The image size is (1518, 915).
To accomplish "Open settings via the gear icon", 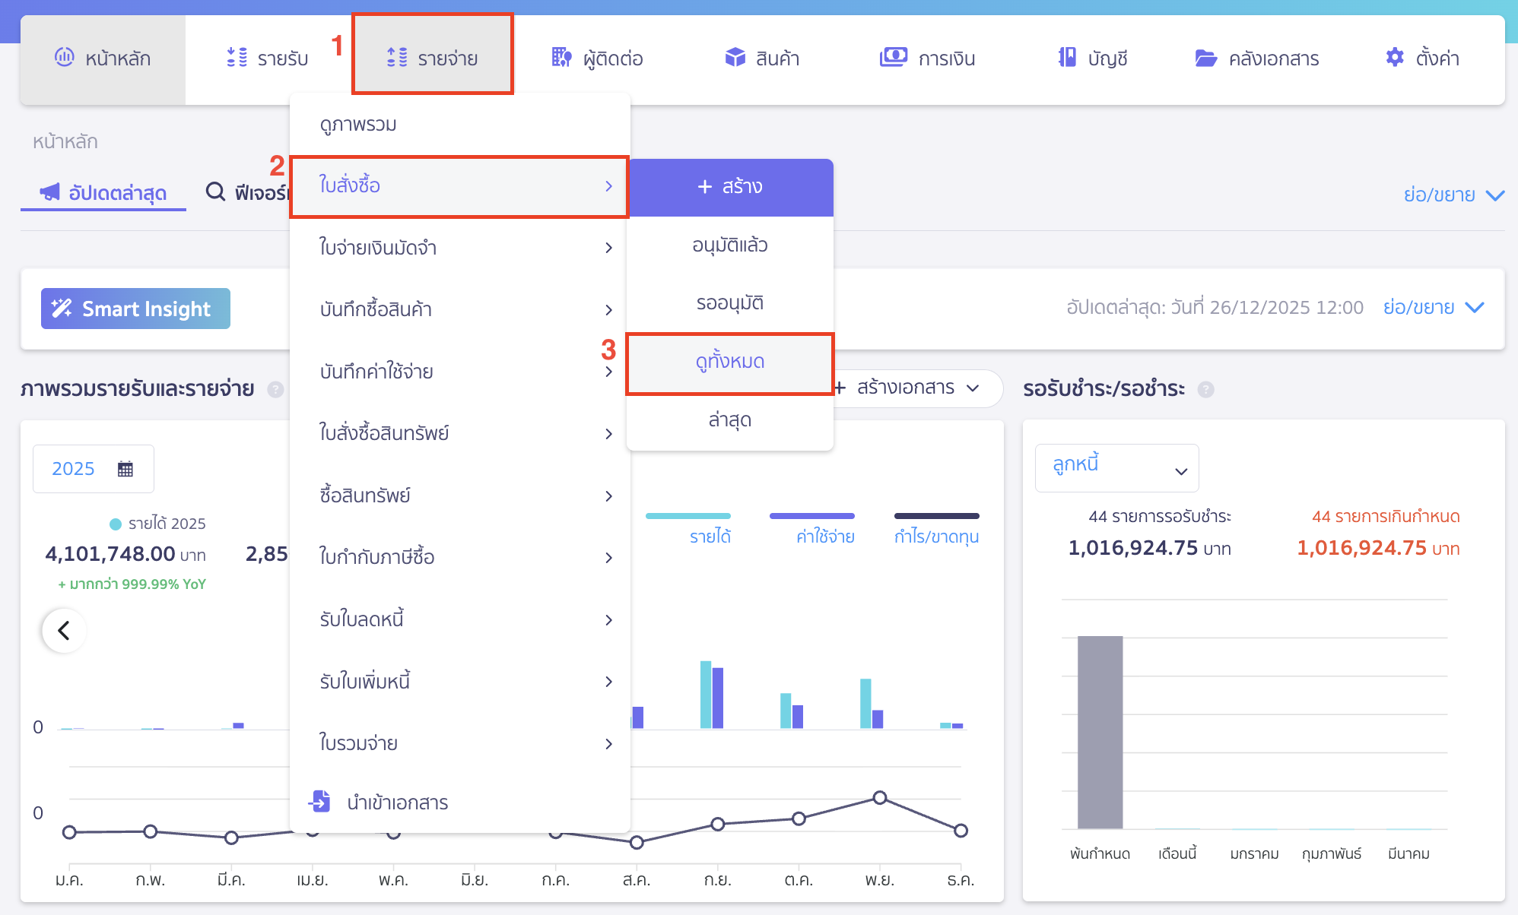I will coord(1394,58).
